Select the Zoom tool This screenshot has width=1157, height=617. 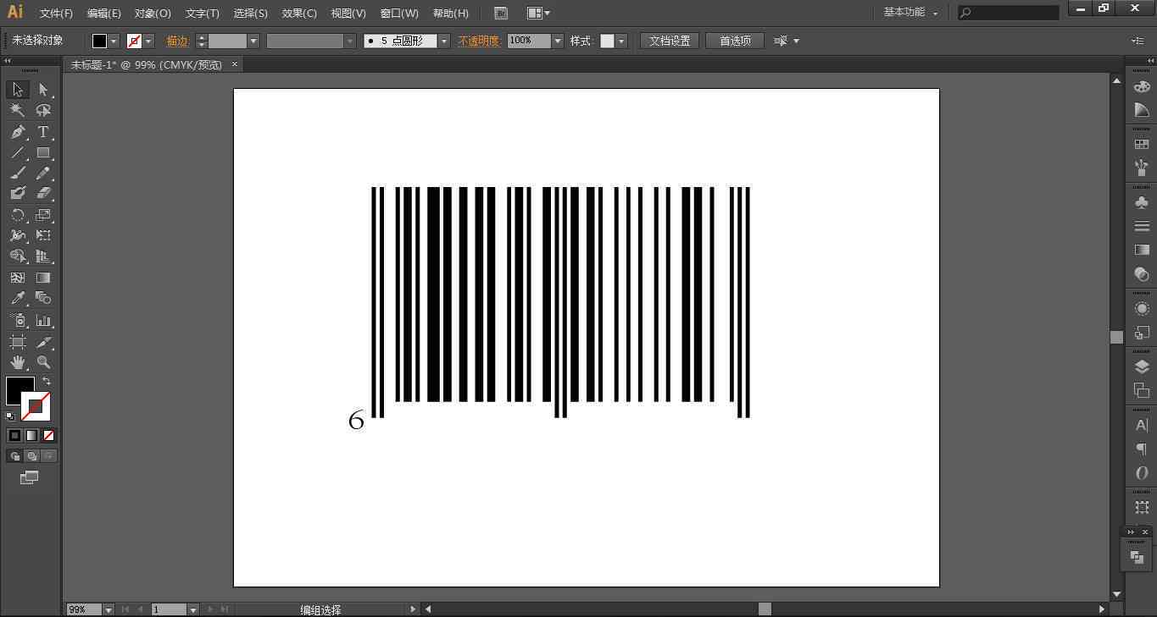(43, 362)
